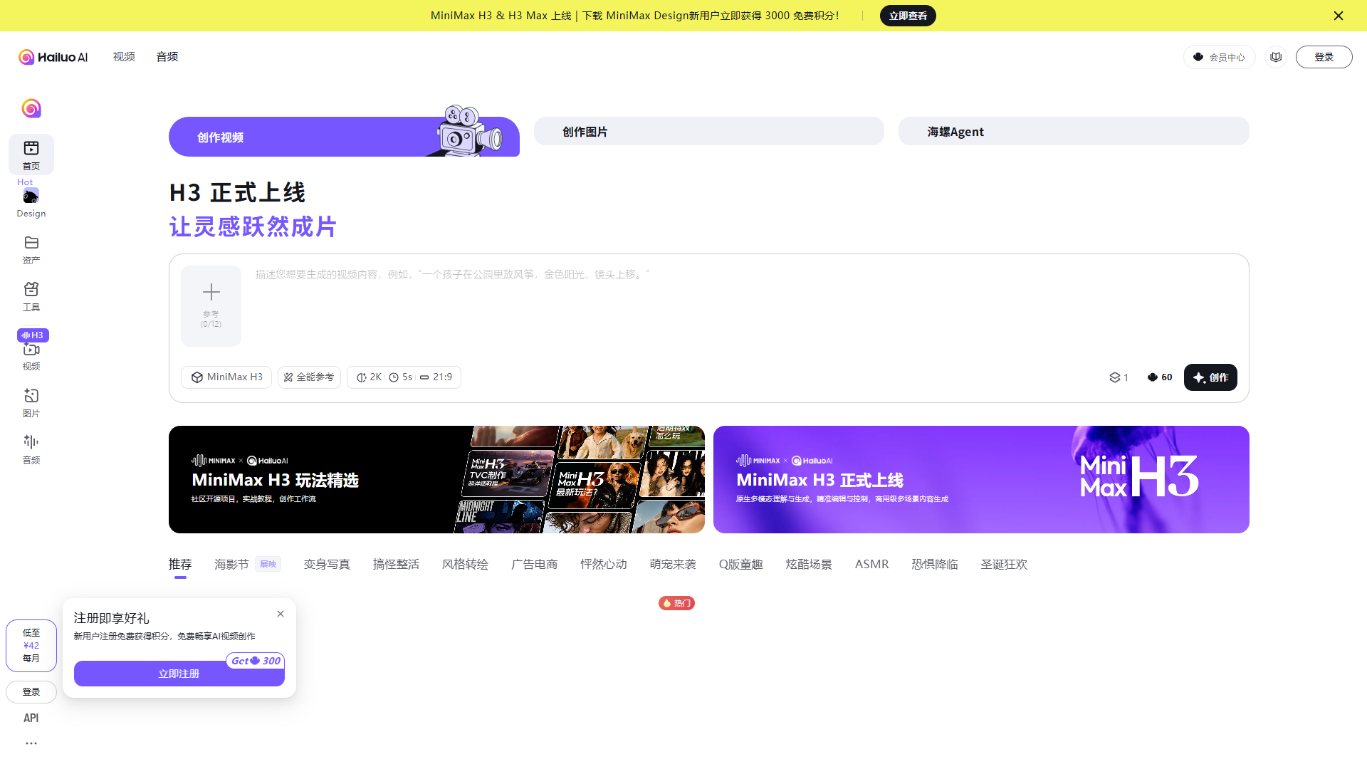Click the 立即查看 banner button

click(x=908, y=16)
